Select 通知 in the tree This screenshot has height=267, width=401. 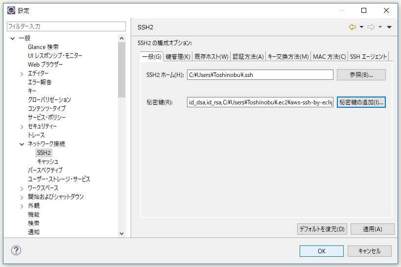34,232
